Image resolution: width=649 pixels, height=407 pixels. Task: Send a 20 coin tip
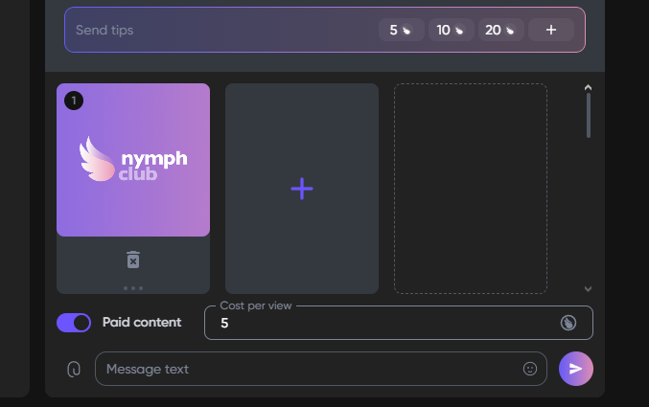coord(501,30)
